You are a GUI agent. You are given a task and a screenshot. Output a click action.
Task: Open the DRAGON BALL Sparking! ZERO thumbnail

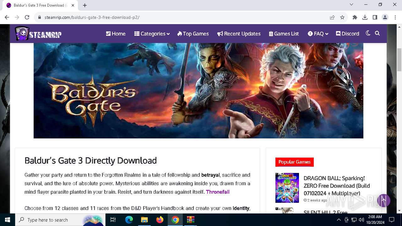click(287, 188)
